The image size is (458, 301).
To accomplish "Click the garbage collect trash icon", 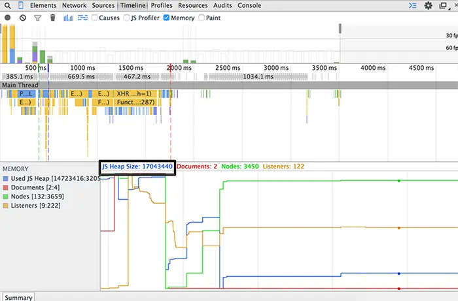I will (x=52, y=18).
